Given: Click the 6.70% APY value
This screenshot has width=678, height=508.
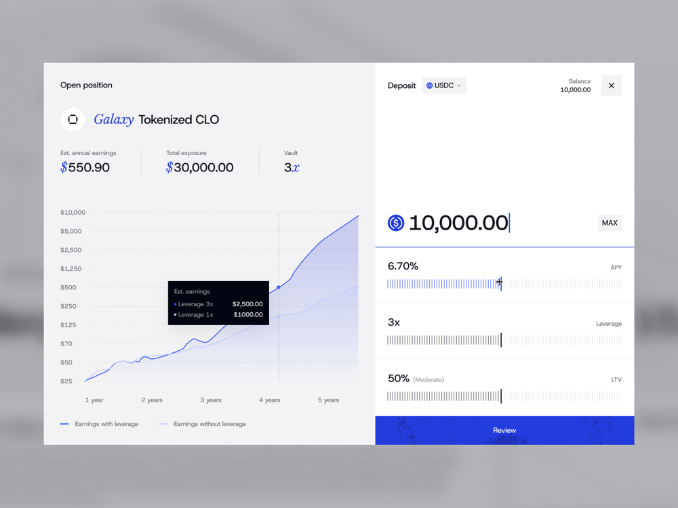Looking at the screenshot, I should (403, 266).
